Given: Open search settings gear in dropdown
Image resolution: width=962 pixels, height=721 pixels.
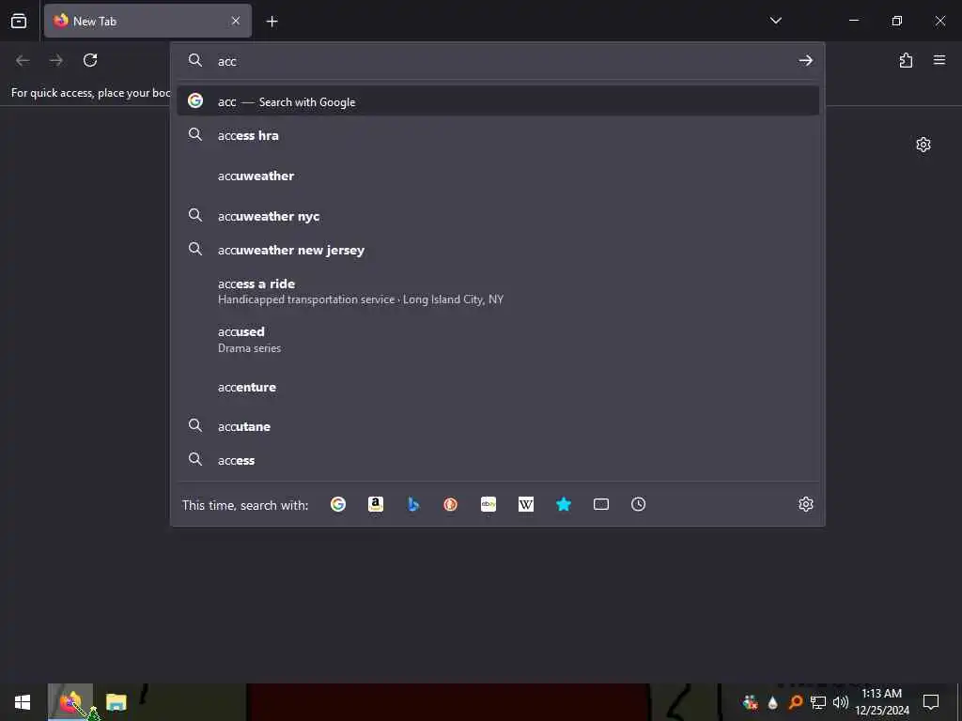Looking at the screenshot, I should [x=805, y=504].
